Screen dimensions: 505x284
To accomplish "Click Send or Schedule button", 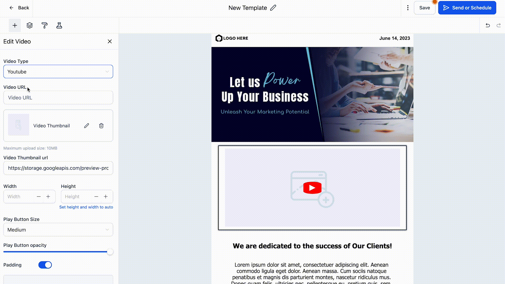I will point(467,8).
